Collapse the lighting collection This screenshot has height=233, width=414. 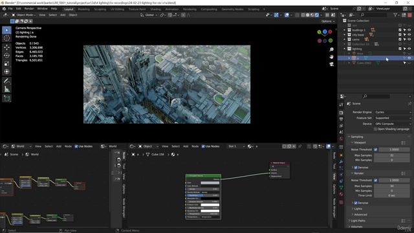(x=344, y=49)
